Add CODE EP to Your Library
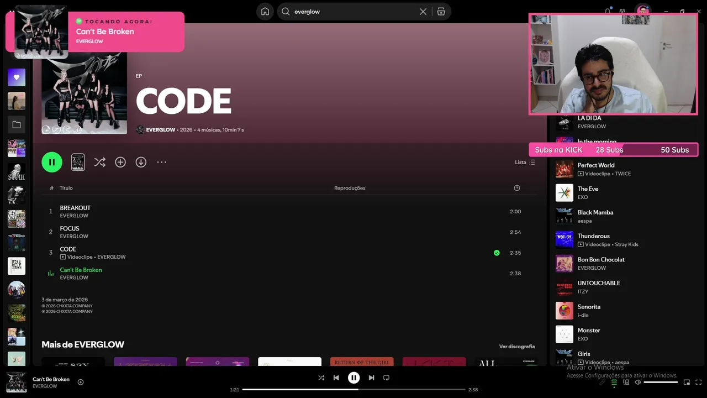Screen dimensions: 707x398 coord(120,162)
